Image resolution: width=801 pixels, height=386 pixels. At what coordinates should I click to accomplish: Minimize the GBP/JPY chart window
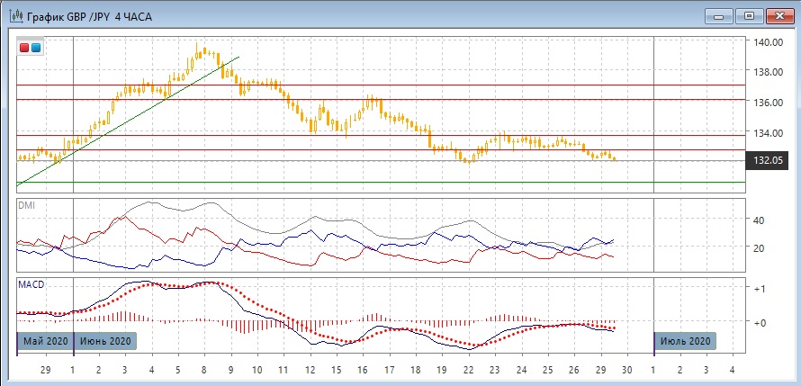[x=718, y=14]
